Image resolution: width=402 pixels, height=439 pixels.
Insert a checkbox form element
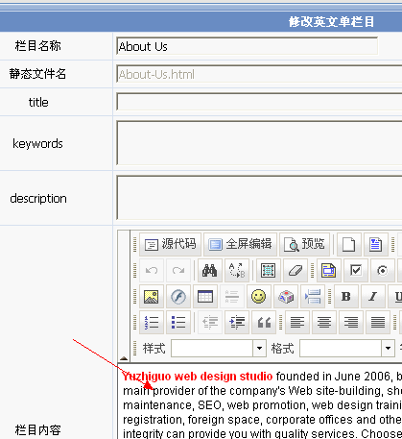tap(356, 271)
